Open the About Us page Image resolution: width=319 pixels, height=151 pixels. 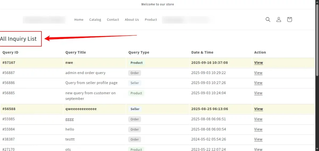pyautogui.click(x=132, y=20)
